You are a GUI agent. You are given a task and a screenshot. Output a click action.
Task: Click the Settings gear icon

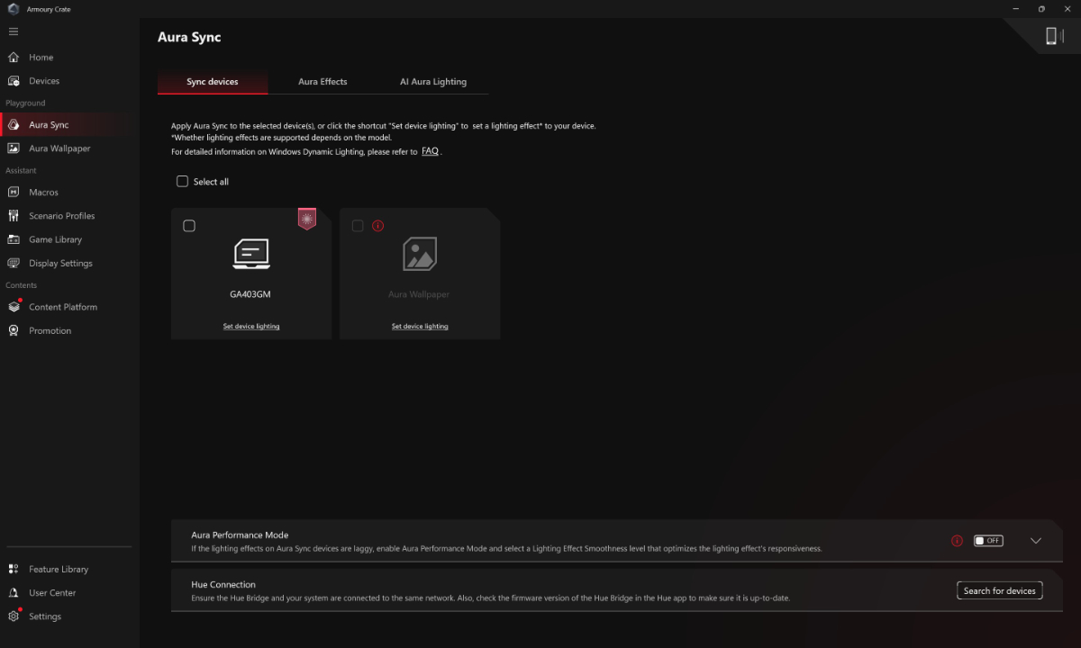[14, 616]
